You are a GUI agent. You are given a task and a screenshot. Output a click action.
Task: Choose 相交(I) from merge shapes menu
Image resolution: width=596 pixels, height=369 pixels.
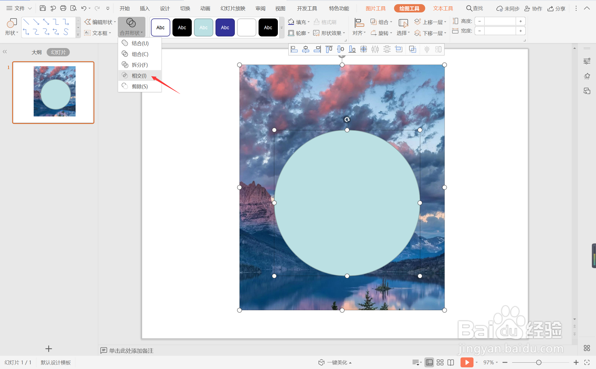[x=140, y=76]
